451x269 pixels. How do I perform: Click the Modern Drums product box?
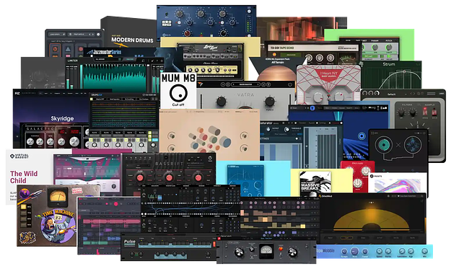pyautogui.click(x=130, y=32)
